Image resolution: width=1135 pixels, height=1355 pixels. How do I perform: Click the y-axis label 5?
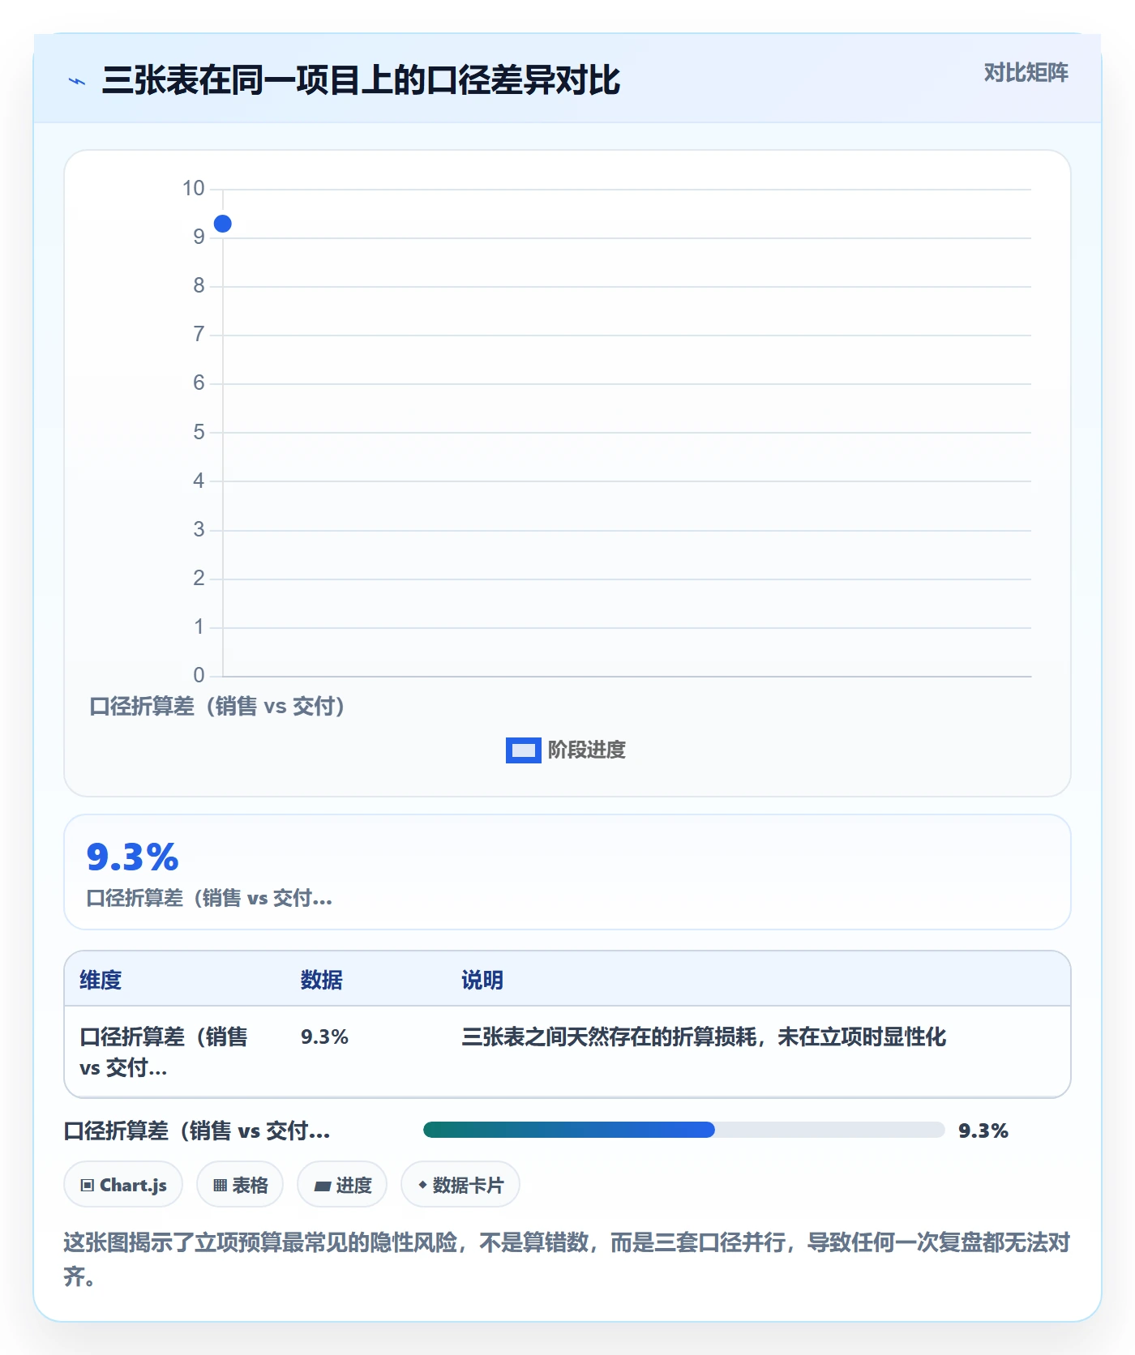(x=199, y=432)
